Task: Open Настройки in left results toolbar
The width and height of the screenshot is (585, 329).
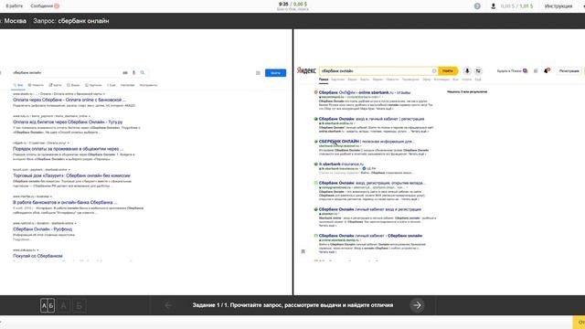Action: pyautogui.click(x=128, y=85)
